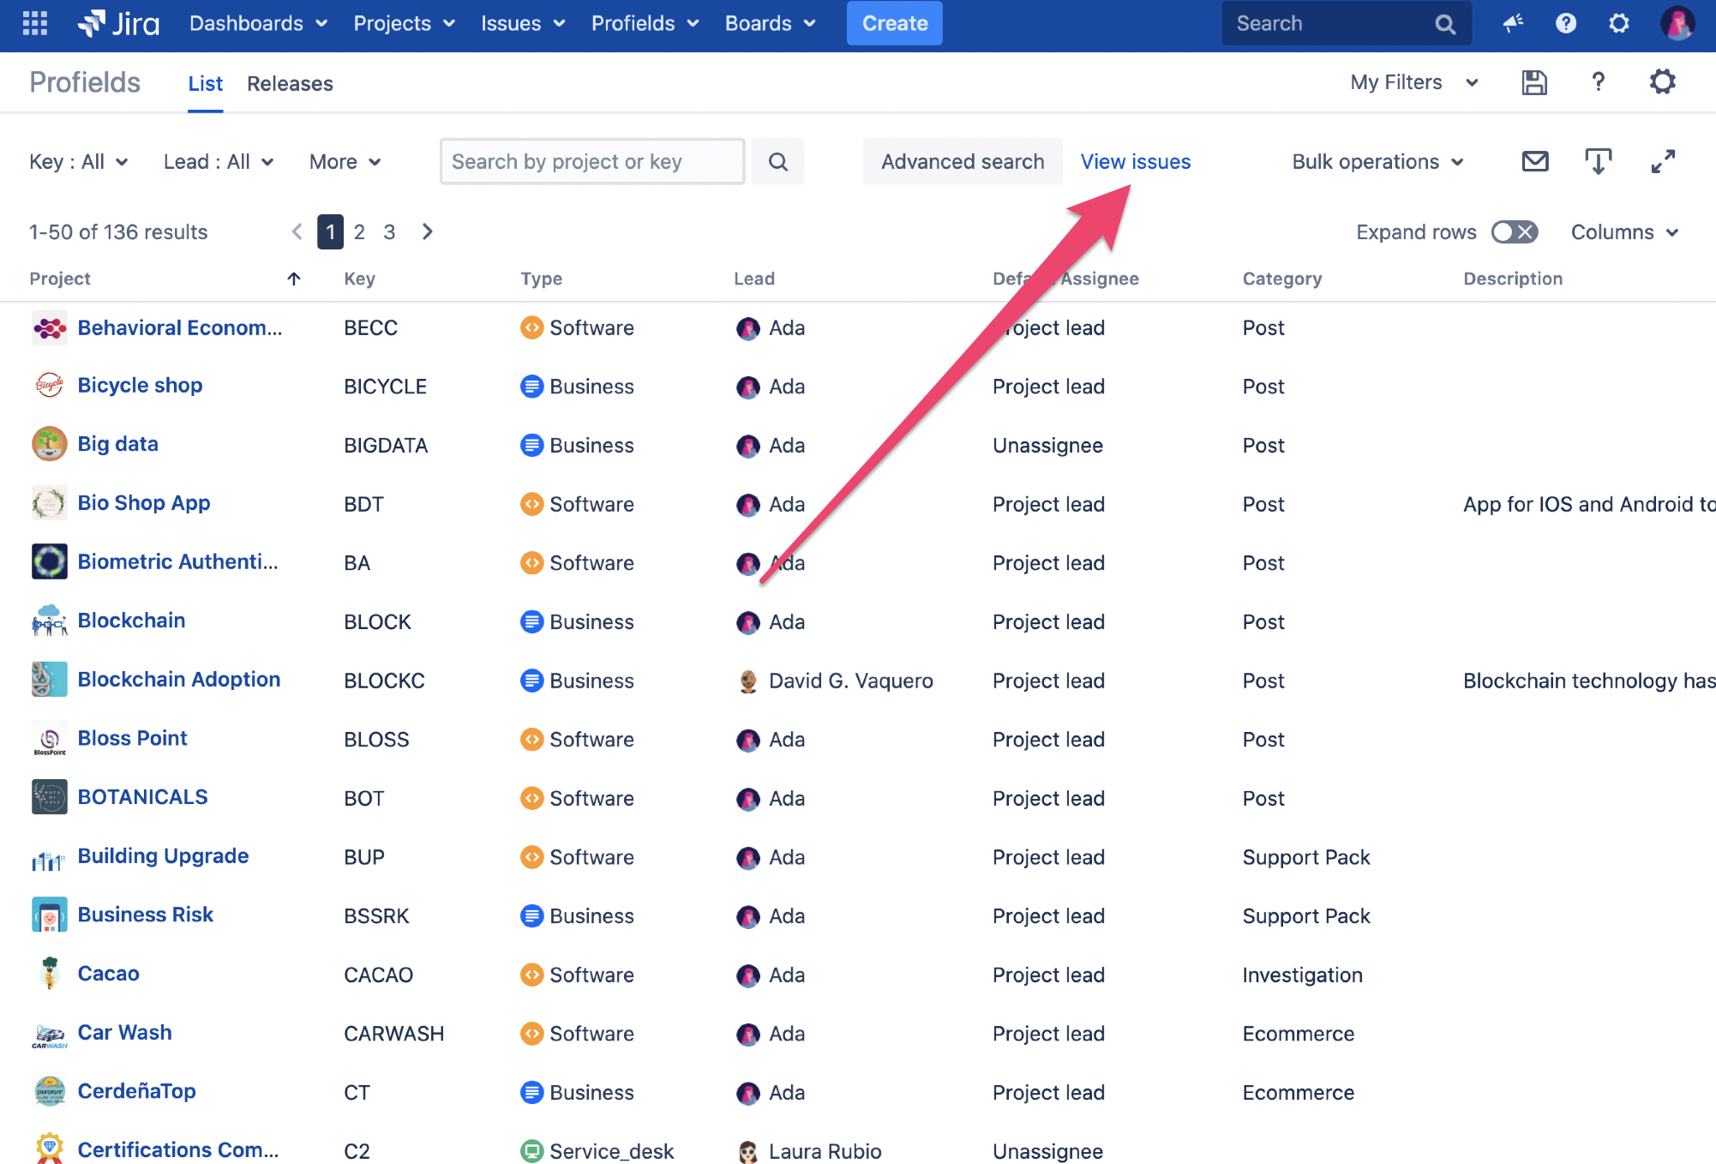Viewport: 1716px width, 1164px height.
Task: Open the Boards dropdown menu
Action: pyautogui.click(x=770, y=23)
